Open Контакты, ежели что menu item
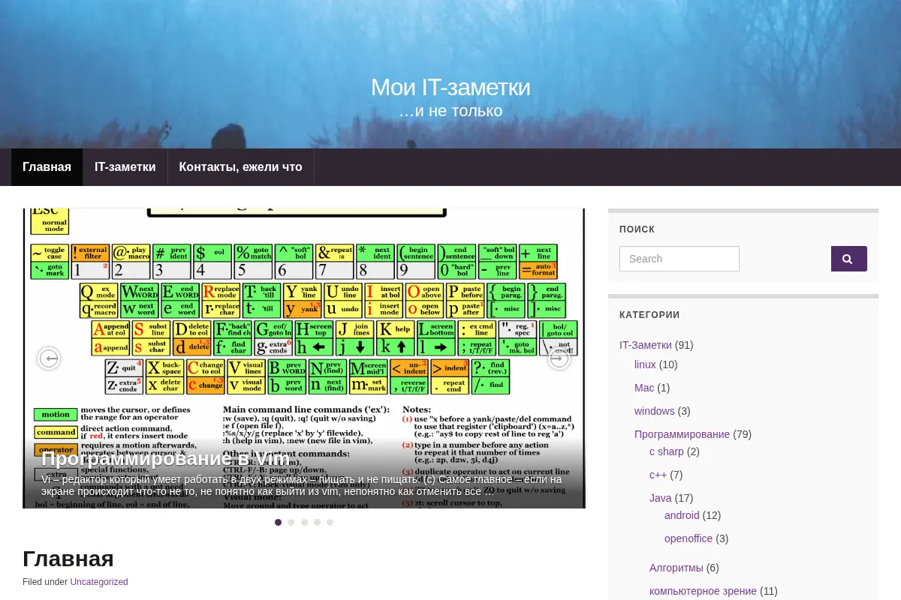 click(240, 167)
